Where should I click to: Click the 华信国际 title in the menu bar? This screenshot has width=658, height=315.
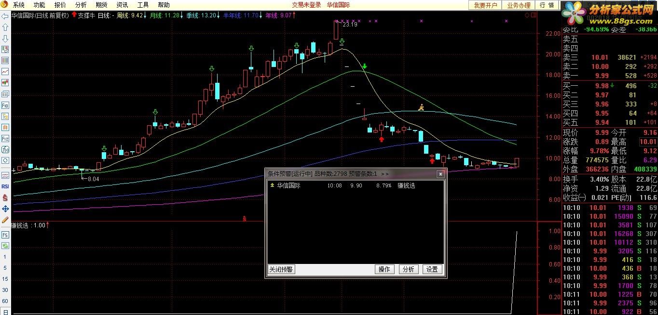[x=338, y=5]
